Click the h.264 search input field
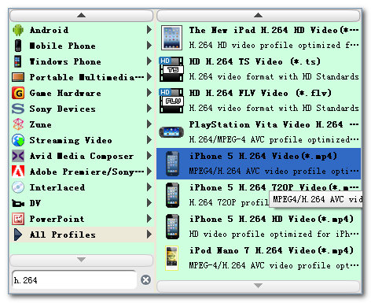 (x=75, y=280)
